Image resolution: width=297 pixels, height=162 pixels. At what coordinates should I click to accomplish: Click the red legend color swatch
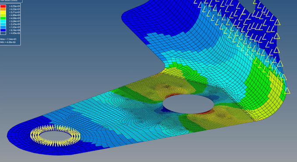[x=3, y=6]
